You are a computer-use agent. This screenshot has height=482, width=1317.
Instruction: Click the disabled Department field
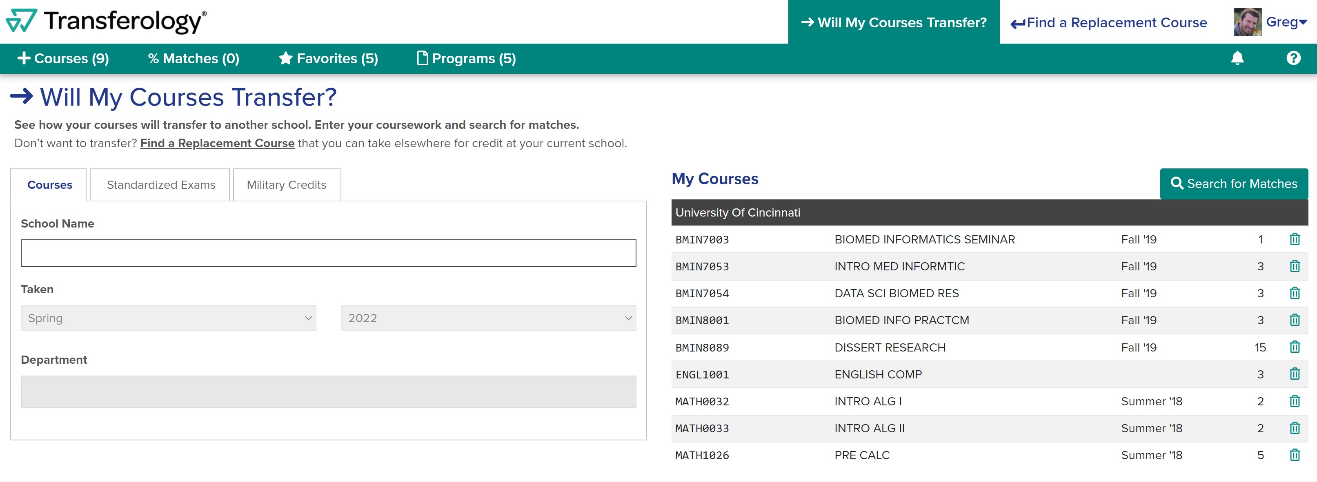click(328, 391)
